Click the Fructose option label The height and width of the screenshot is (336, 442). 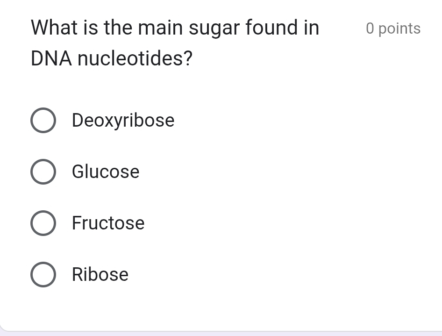click(x=108, y=223)
